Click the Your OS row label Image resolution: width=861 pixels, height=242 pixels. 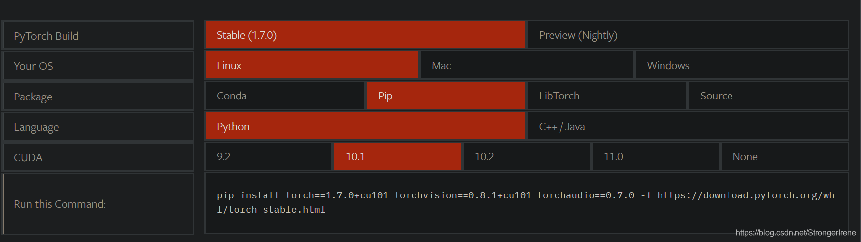click(x=98, y=66)
